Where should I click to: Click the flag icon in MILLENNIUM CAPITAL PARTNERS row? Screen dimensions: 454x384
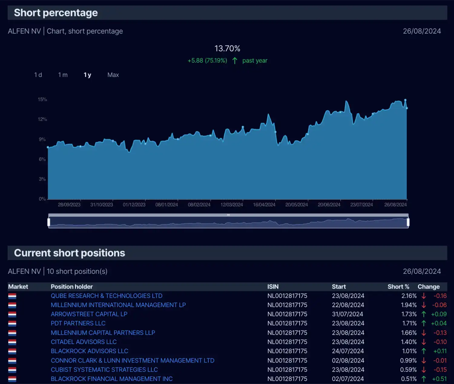click(12, 333)
